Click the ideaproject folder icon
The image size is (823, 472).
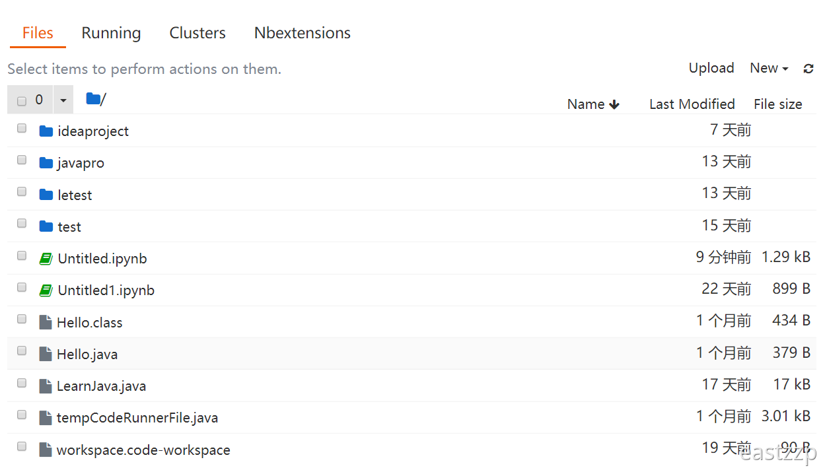[46, 131]
